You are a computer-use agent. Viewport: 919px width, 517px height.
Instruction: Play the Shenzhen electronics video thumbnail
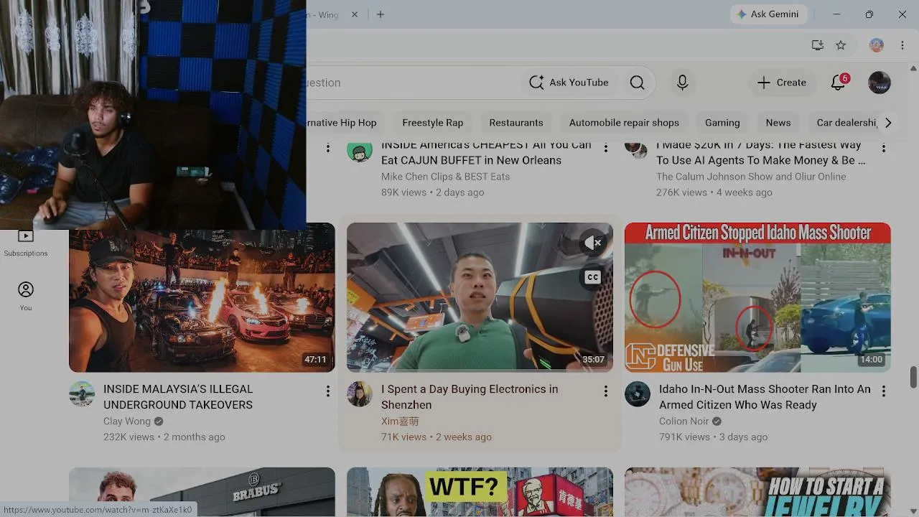tap(480, 297)
